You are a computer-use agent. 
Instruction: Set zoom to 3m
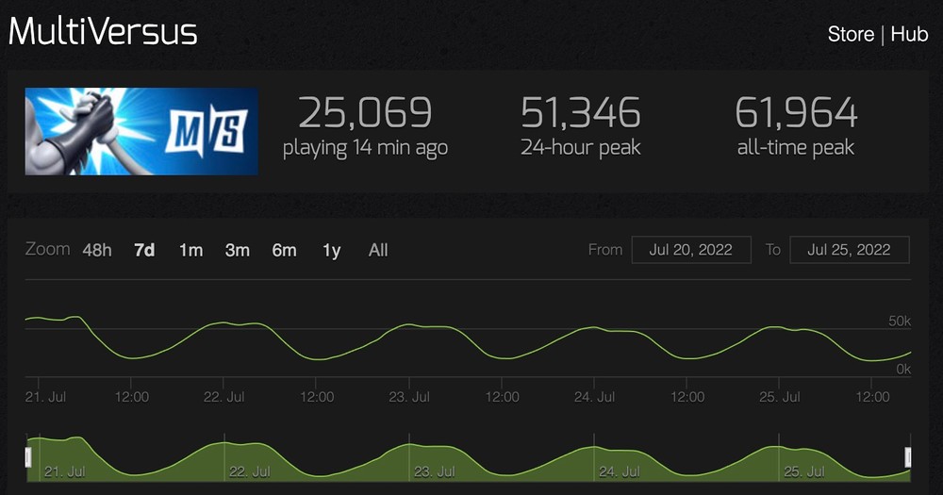click(x=237, y=250)
